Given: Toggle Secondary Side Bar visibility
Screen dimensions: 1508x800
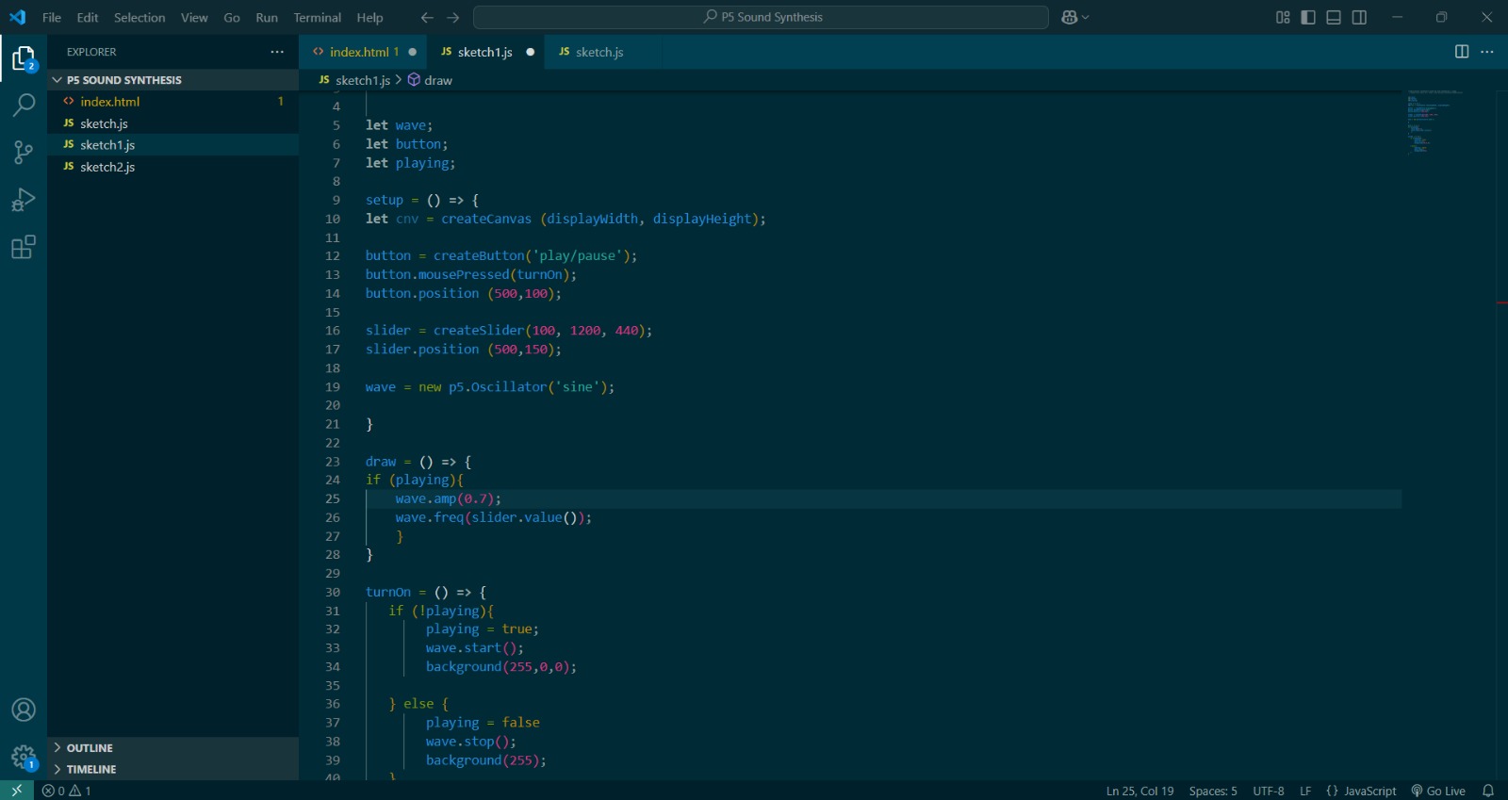Looking at the screenshot, I should click(1359, 17).
